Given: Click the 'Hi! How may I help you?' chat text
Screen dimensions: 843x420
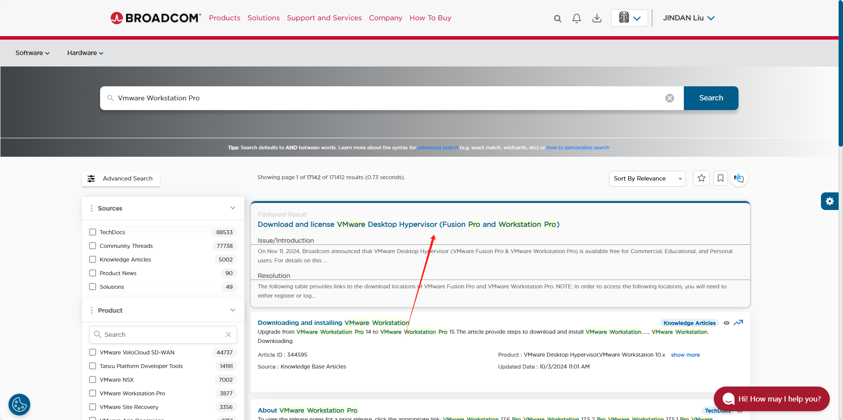Looking at the screenshot, I should tap(780, 399).
